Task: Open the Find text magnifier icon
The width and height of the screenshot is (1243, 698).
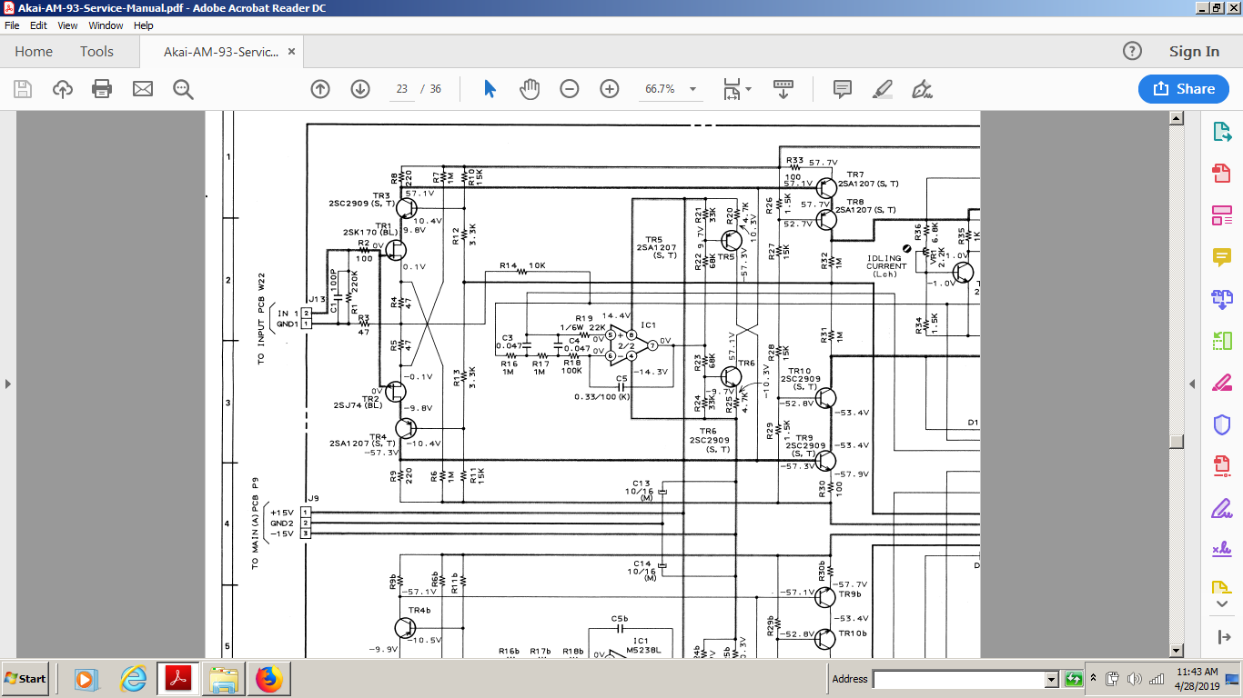Action: [x=183, y=89]
